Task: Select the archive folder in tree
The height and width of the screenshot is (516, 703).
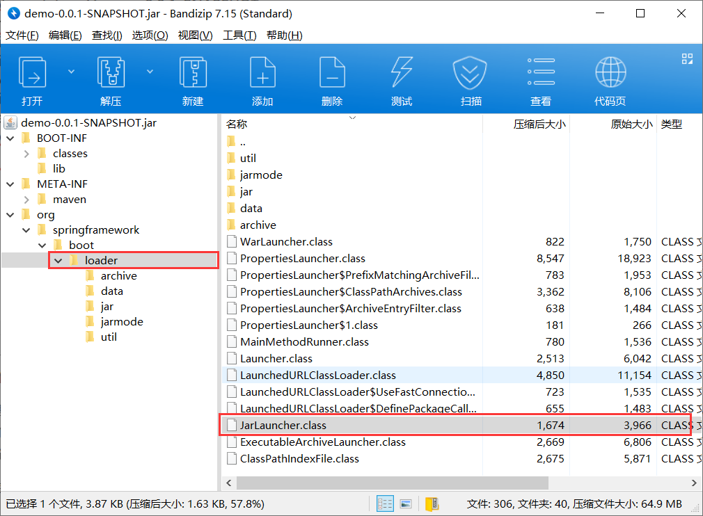Action: pos(118,276)
